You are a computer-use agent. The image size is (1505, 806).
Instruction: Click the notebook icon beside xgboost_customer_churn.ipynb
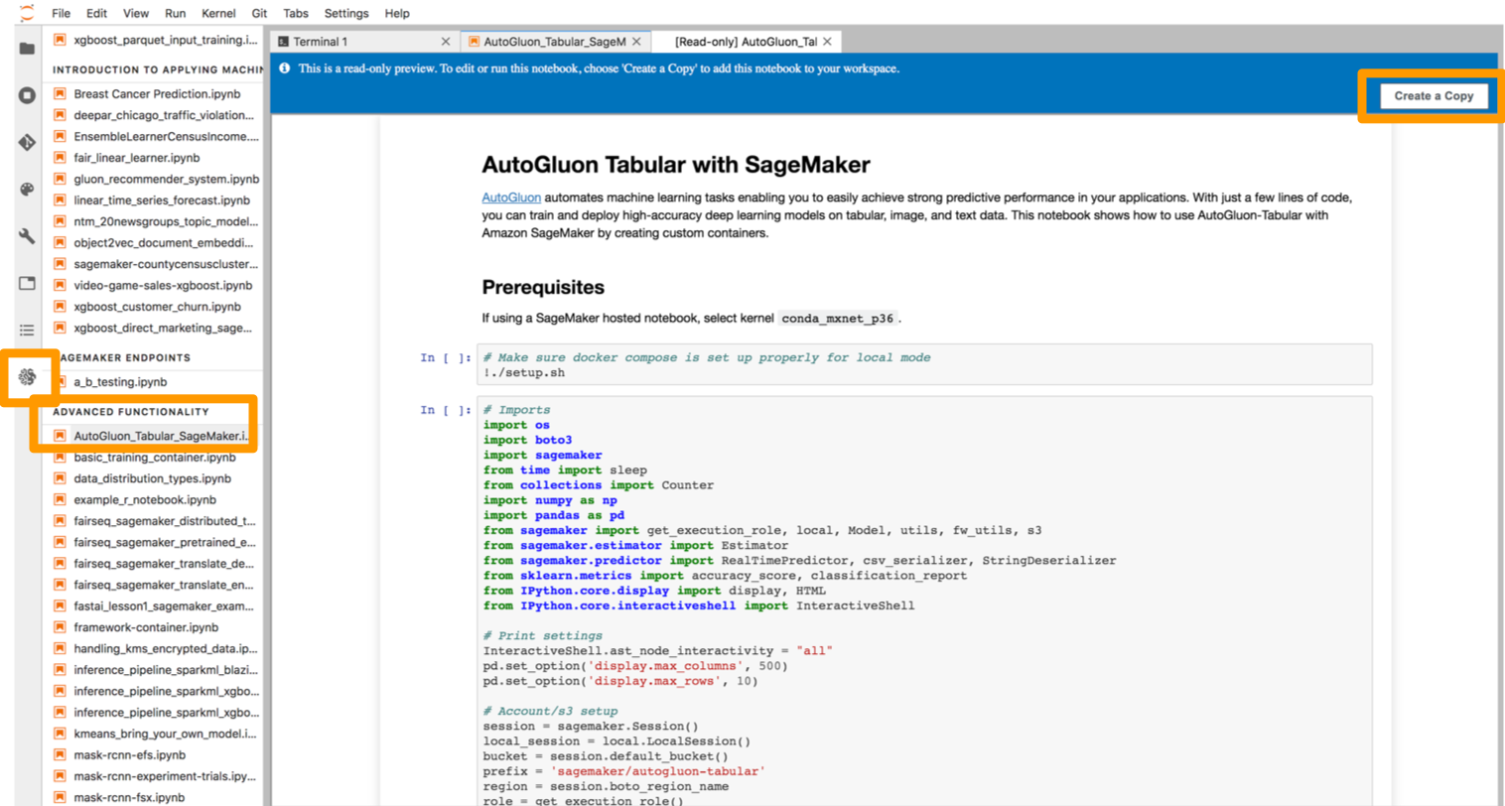click(x=60, y=307)
